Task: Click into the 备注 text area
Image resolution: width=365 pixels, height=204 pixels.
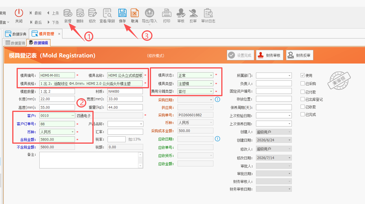Action: click(x=89, y=160)
